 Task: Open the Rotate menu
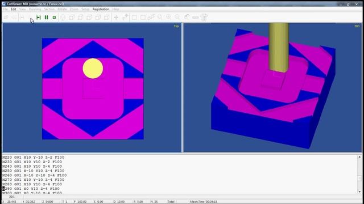tap(62, 9)
